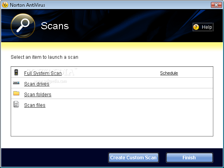Image resolution: width=224 pixels, height=168 pixels.
Task: Click the Finish button
Action: point(189,157)
